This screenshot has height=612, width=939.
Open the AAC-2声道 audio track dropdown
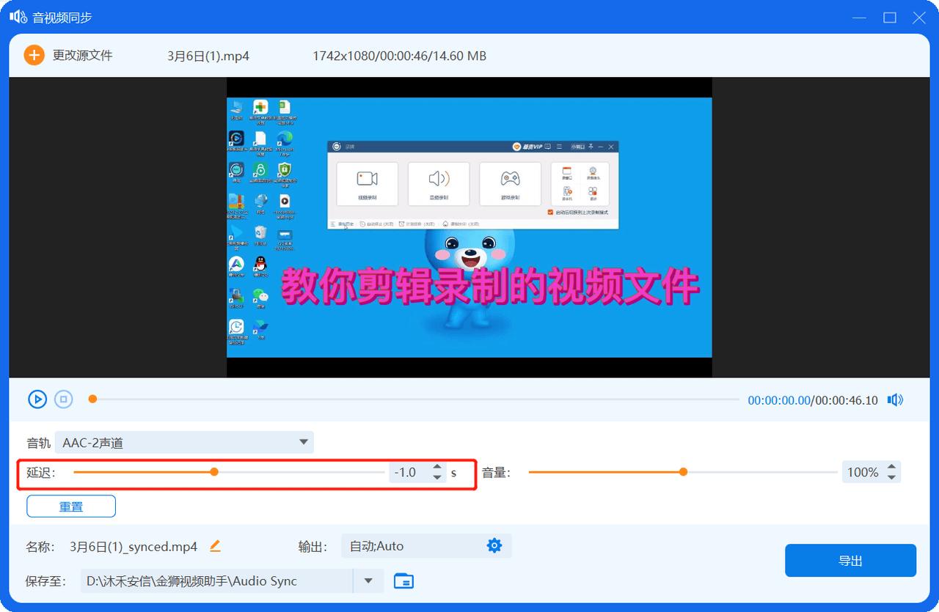[183, 442]
